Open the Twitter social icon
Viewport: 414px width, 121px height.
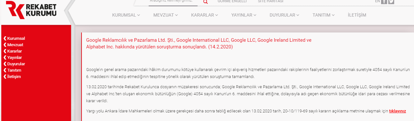click(x=391, y=2)
